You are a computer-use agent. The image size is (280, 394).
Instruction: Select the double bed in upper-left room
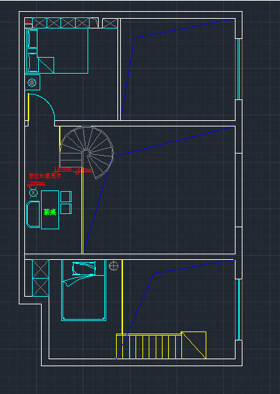click(x=57, y=51)
